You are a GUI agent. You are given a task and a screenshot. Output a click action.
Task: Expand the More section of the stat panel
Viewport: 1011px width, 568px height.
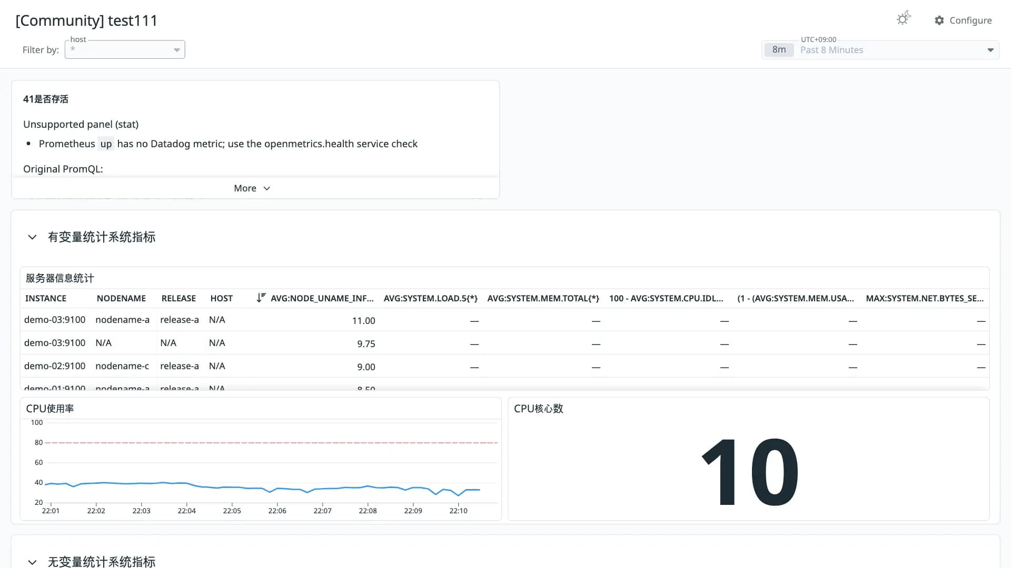coord(252,188)
